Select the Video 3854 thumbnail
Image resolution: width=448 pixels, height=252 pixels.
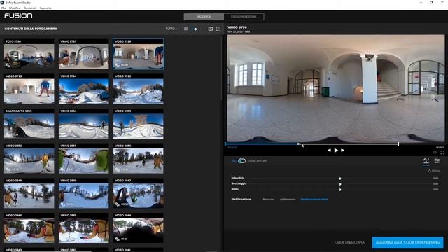point(84,124)
